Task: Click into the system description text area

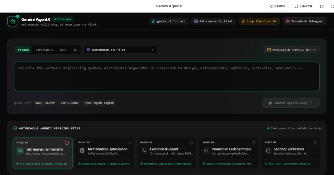Action: coord(167,77)
